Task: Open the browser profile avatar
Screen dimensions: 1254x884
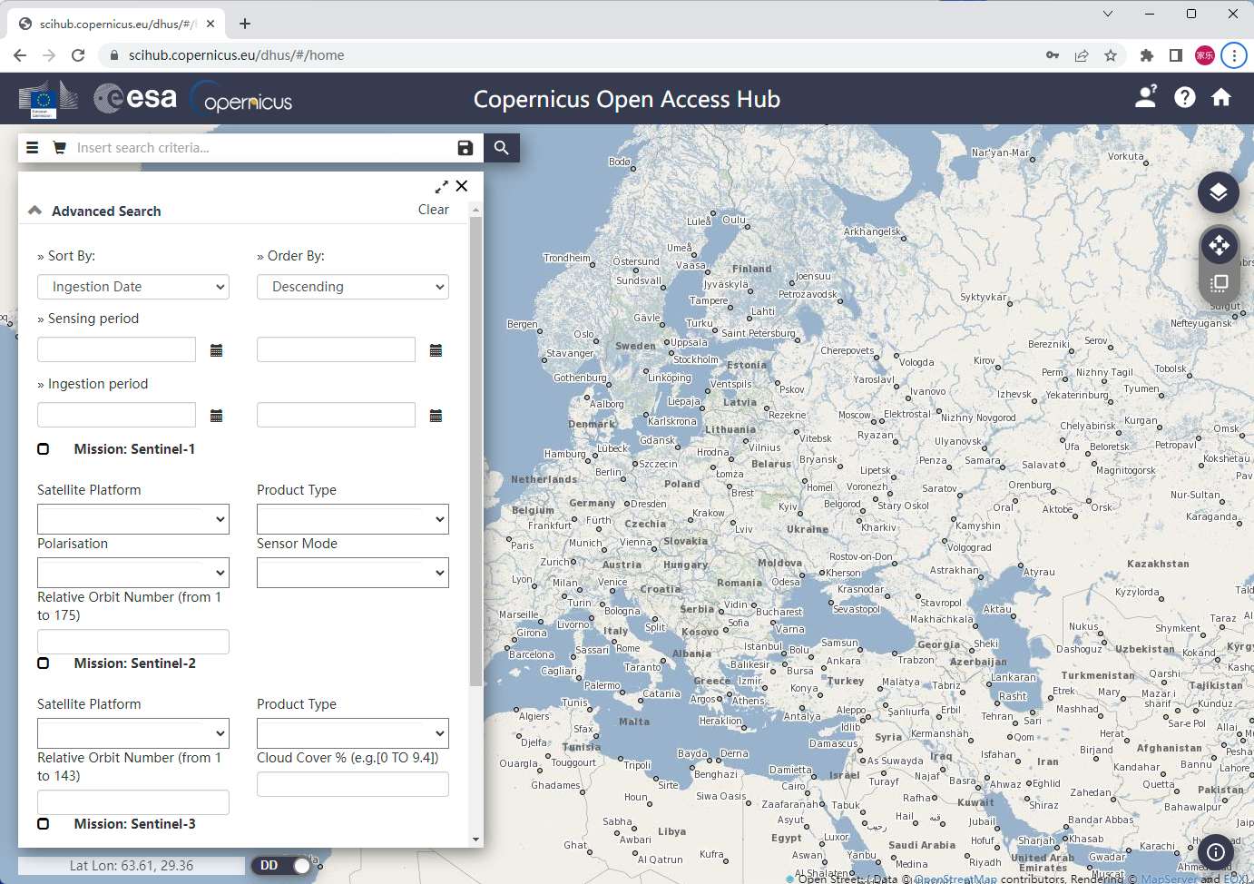Action: (1205, 55)
